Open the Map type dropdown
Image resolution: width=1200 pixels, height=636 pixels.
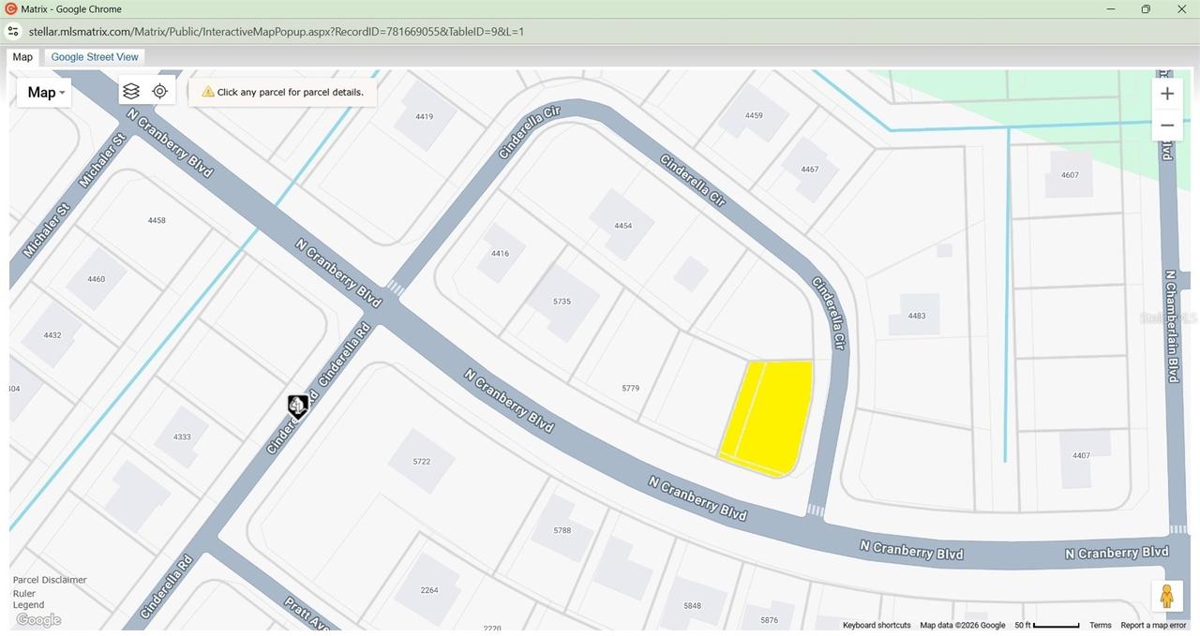44,92
